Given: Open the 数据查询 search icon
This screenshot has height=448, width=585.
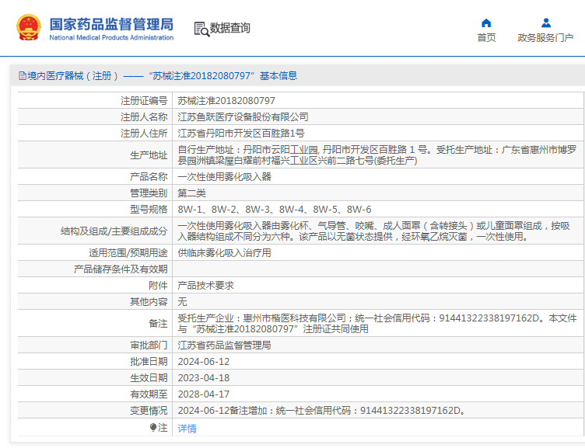Looking at the screenshot, I should [x=201, y=29].
